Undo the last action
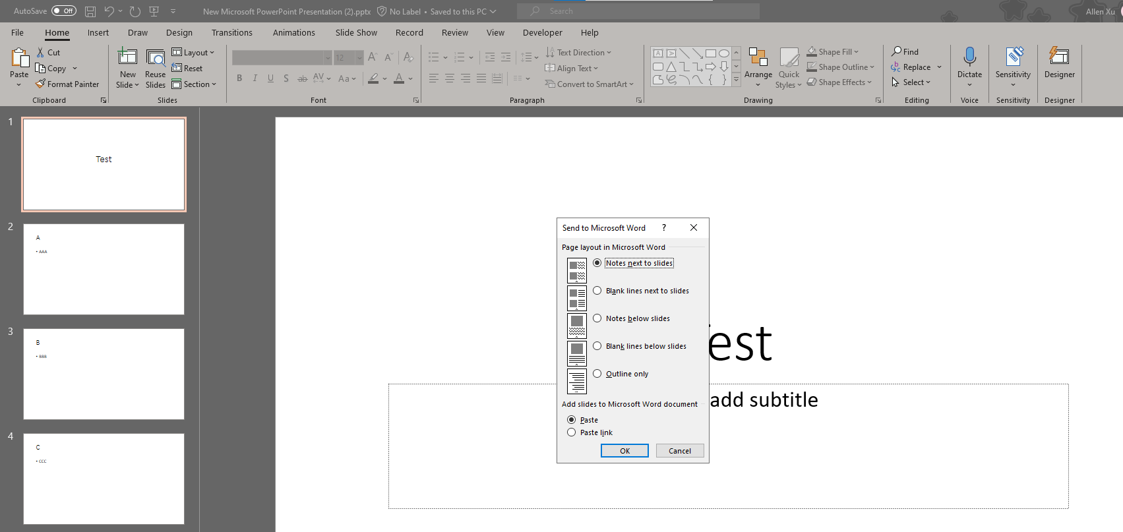The height and width of the screenshot is (532, 1123). tap(109, 11)
